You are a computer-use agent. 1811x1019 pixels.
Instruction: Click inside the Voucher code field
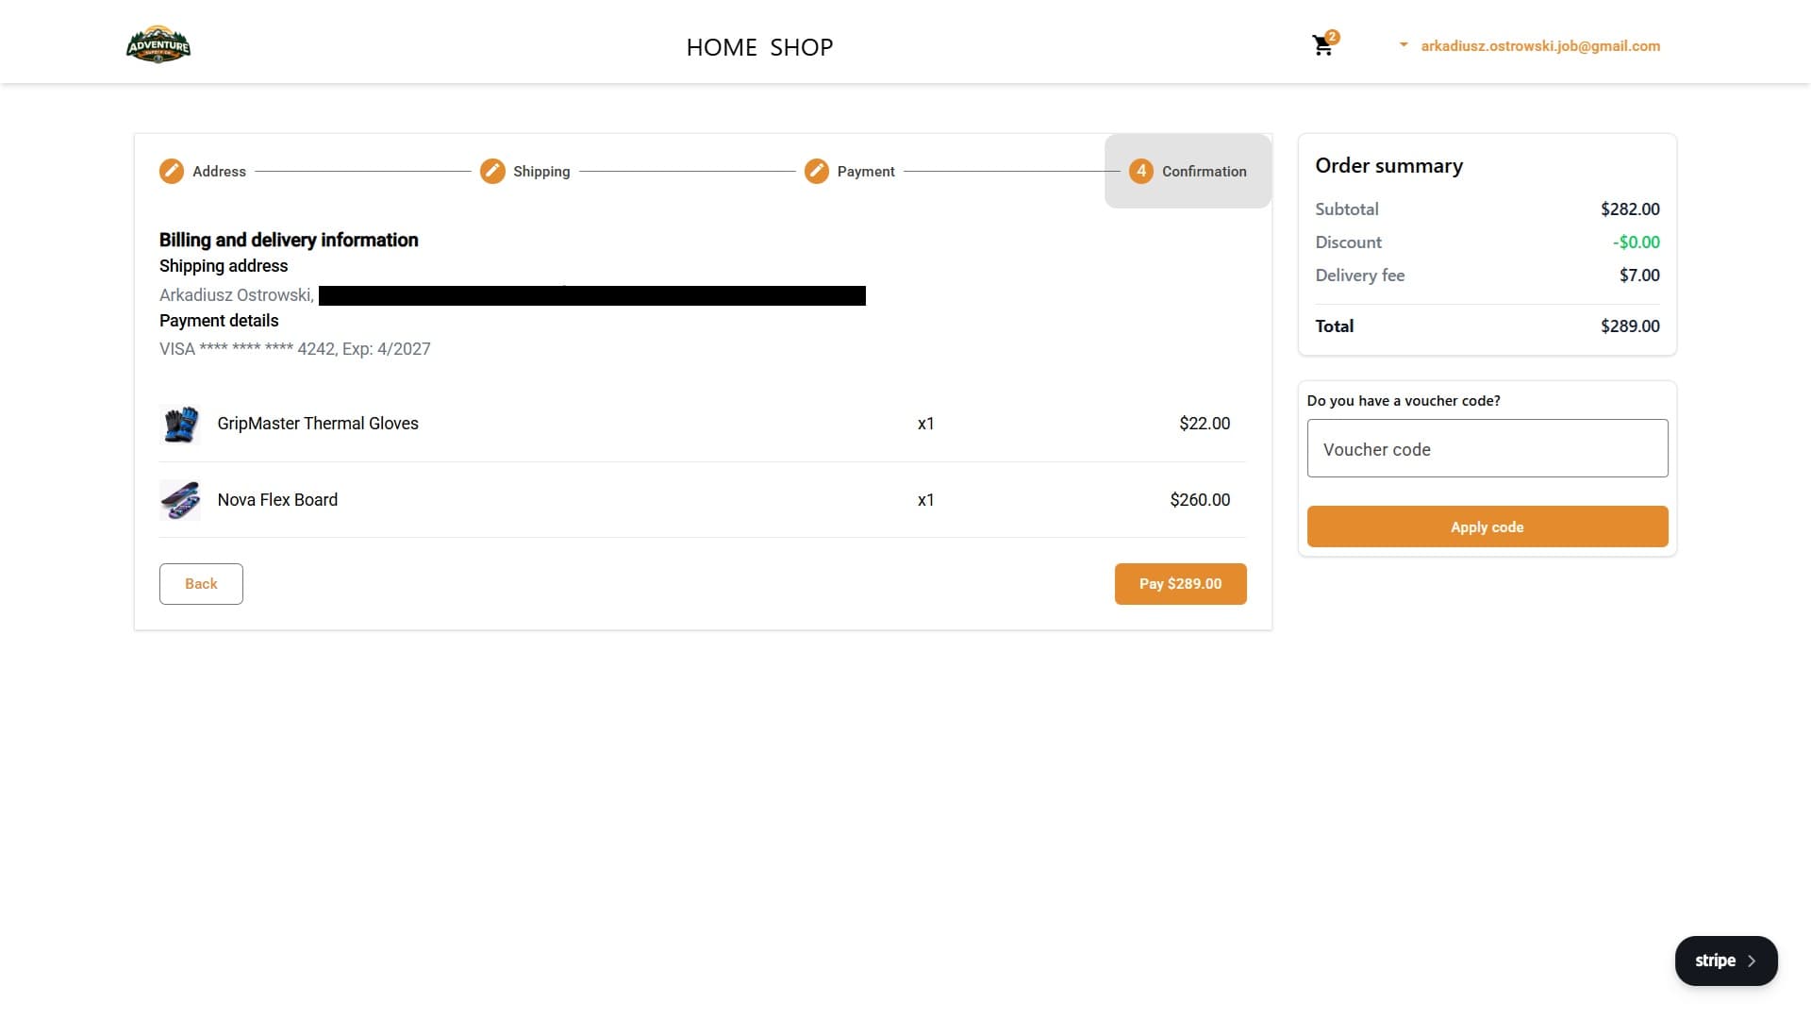point(1487,448)
